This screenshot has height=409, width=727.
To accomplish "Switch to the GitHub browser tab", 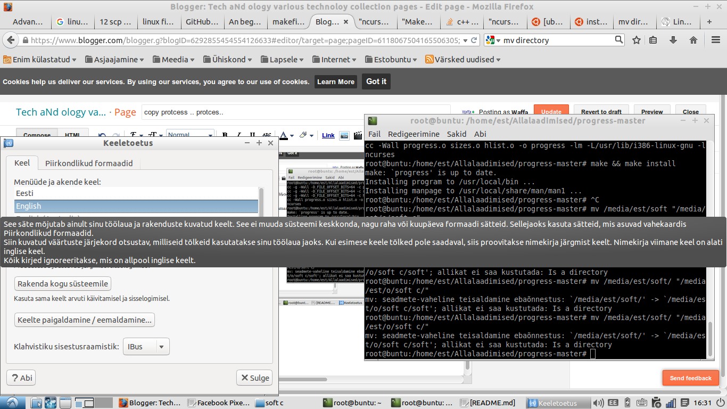I will (202, 22).
